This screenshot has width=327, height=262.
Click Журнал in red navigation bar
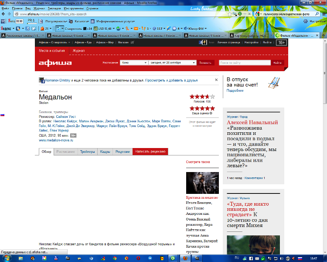(x=78, y=51)
